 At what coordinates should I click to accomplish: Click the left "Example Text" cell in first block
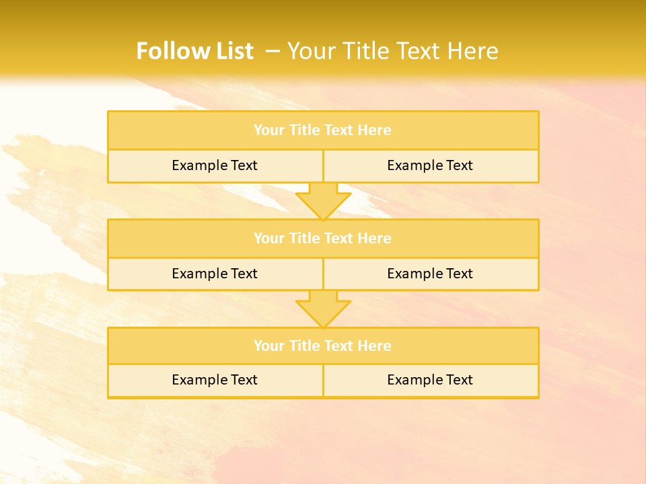[215, 166]
